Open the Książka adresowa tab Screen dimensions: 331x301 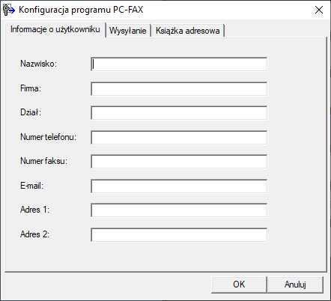188,31
